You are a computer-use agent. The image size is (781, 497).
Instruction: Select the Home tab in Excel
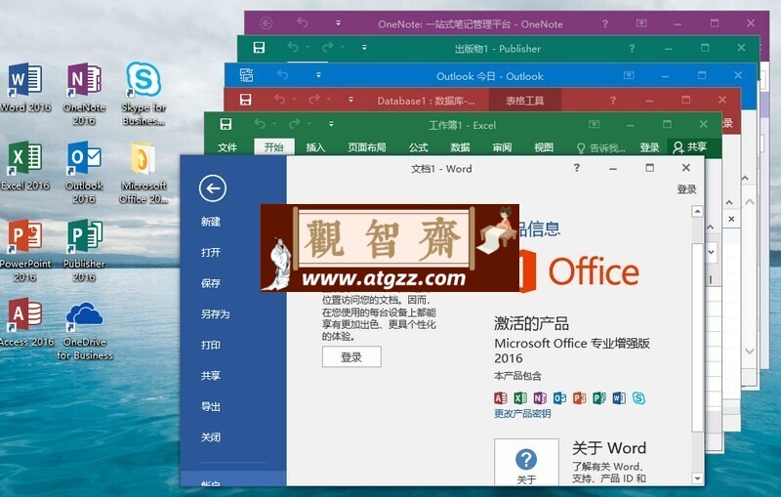click(274, 147)
